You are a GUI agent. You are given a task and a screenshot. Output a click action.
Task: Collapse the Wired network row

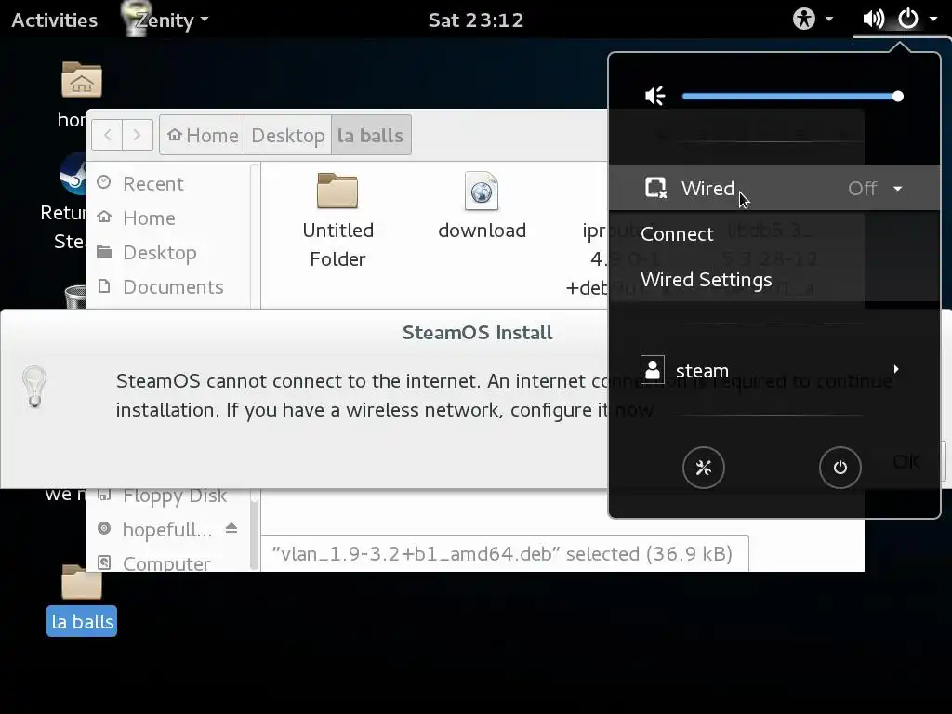pyautogui.click(x=774, y=188)
